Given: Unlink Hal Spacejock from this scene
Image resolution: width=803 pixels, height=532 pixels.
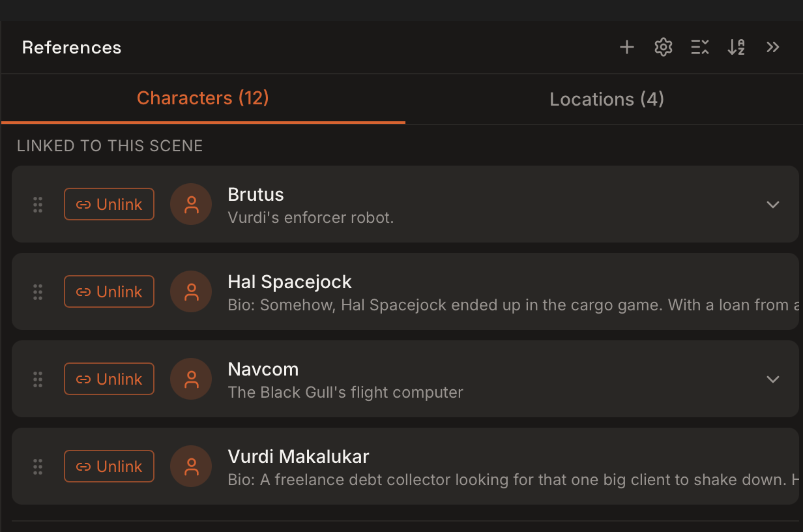Looking at the screenshot, I should click(x=109, y=291).
